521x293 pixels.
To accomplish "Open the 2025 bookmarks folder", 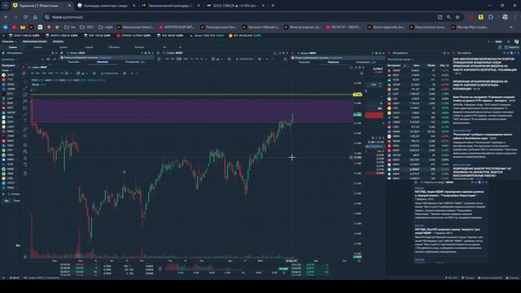I will click(87, 27).
